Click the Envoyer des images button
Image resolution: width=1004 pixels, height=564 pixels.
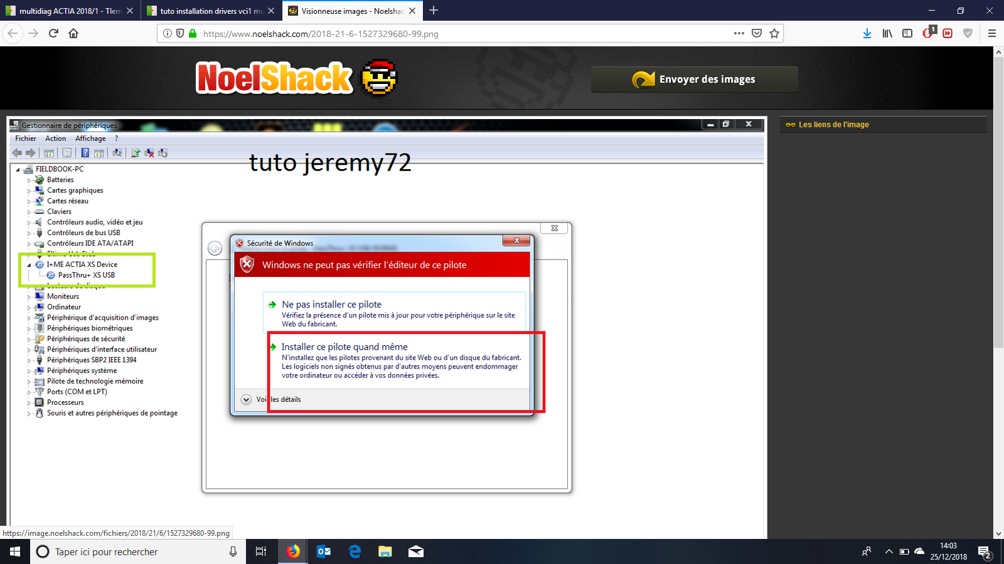[x=695, y=80]
